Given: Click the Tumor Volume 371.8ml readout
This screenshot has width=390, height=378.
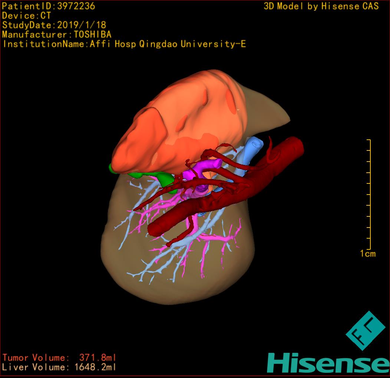Looking at the screenshot, I should (x=59, y=358).
